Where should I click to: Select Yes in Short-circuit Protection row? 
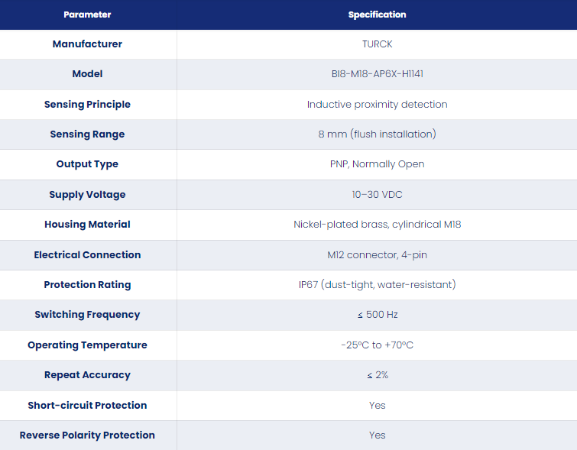click(x=378, y=406)
